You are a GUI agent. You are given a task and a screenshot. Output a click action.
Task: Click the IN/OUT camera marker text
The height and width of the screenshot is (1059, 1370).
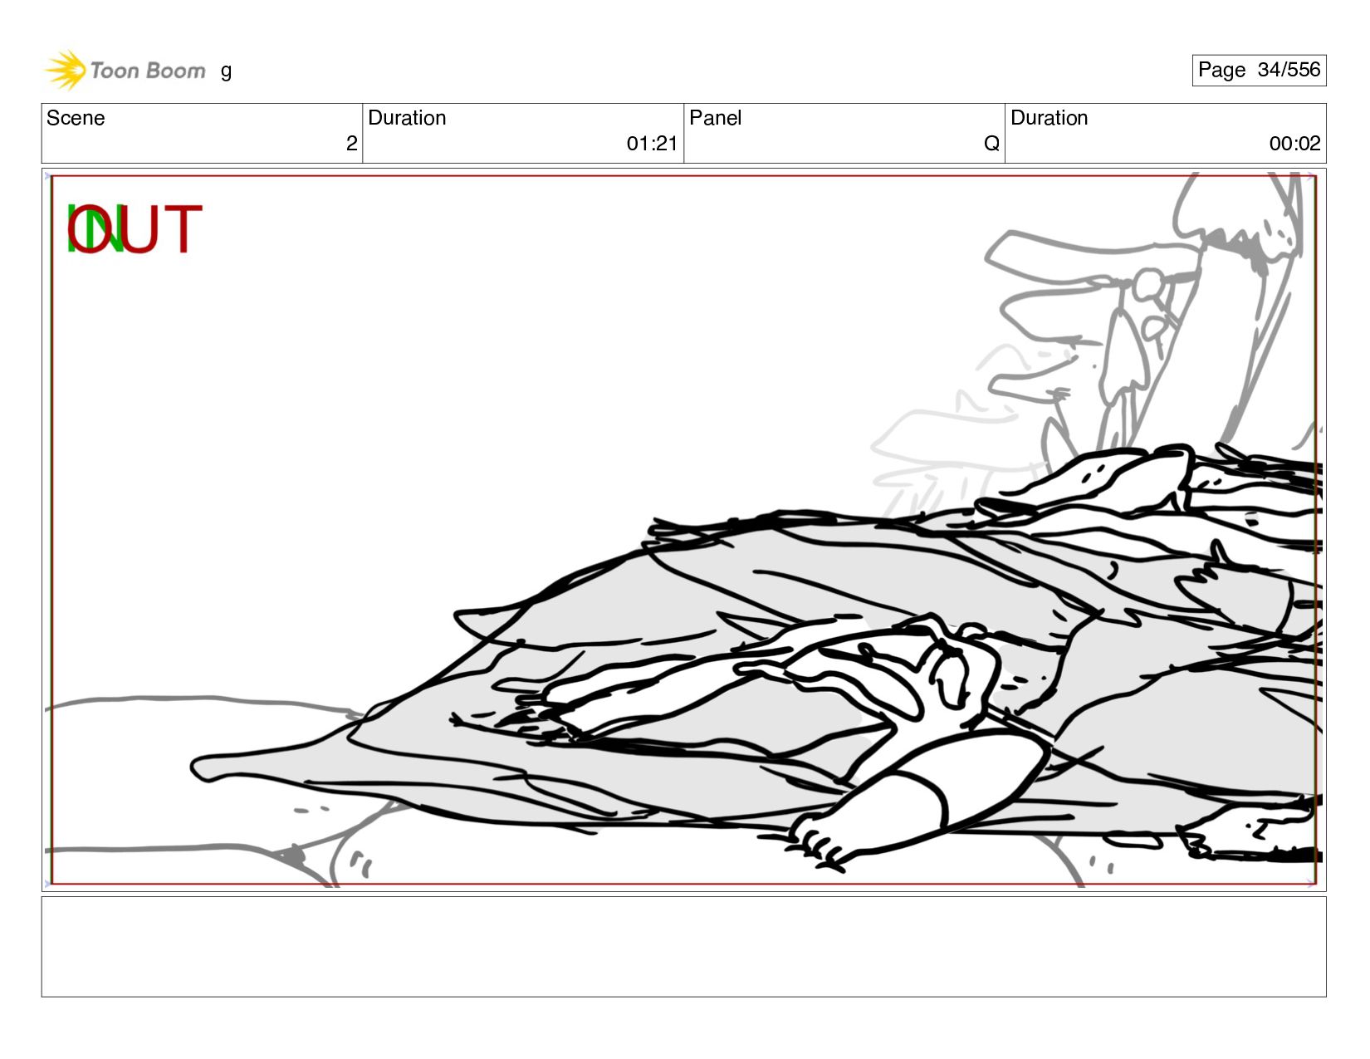[x=134, y=229]
